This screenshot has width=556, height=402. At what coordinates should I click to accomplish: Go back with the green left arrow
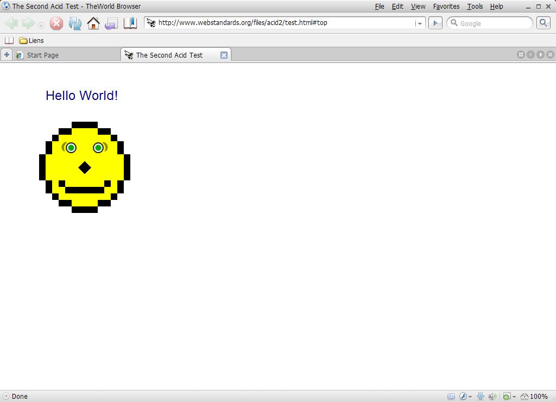tap(11, 23)
